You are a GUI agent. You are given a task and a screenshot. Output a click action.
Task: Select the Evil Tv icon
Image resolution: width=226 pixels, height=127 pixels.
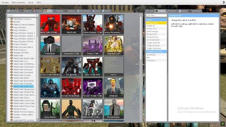[x=114, y=67]
